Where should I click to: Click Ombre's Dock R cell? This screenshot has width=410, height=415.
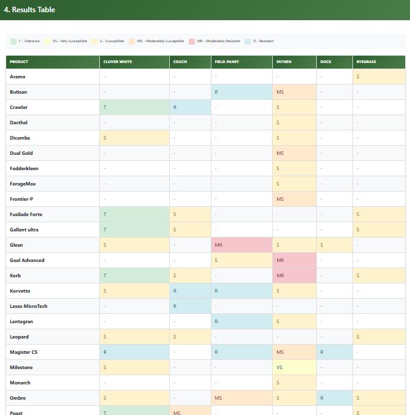[335, 398]
